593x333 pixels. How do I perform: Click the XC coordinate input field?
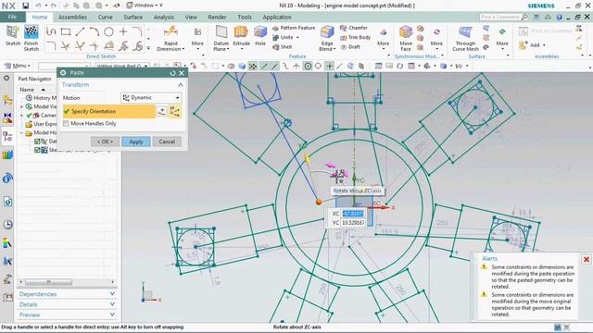pos(353,214)
